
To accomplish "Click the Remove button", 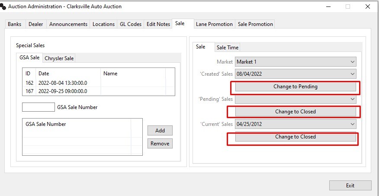I will click(x=160, y=144).
